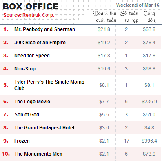The width and height of the screenshot is (162, 161).
Task: Click the BOX OFFICE heading
Action: pos(31,7)
